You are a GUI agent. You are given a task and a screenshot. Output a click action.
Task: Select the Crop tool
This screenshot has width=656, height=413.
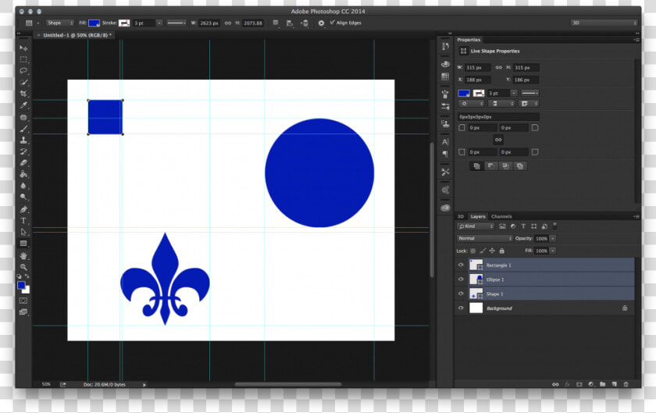(x=23, y=94)
